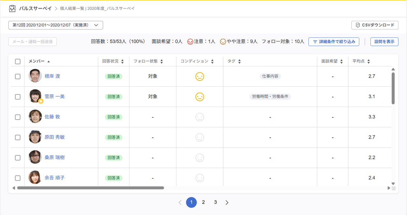Select the checkbox for 原田 秀敏
Screen dimensions: 407x215
click(x=18, y=137)
